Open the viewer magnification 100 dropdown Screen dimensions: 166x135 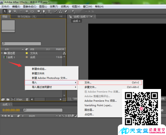[75, 99]
